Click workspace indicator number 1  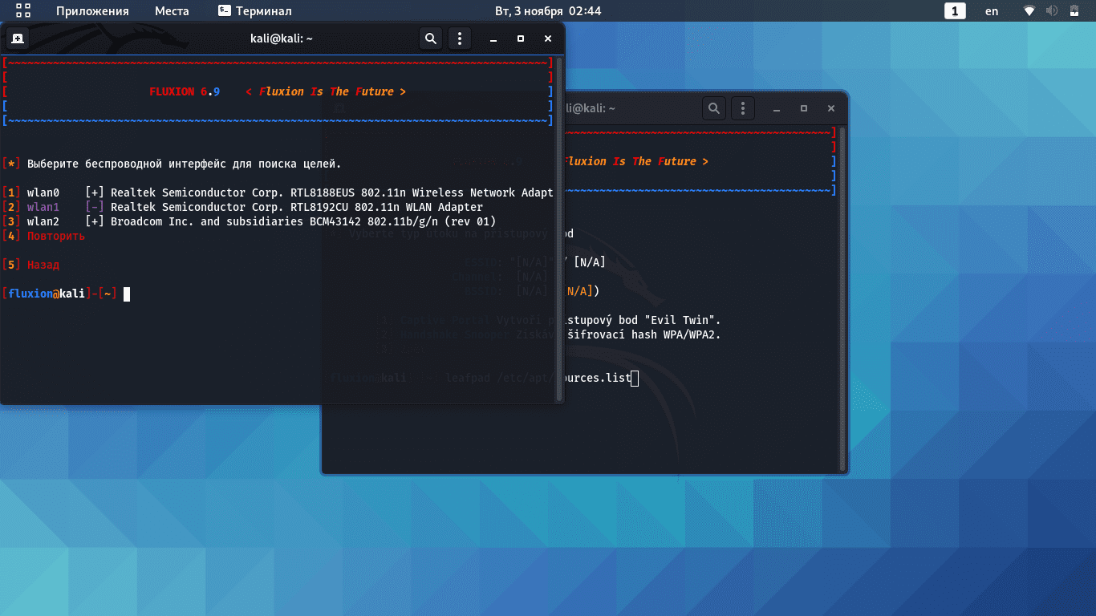tap(955, 10)
